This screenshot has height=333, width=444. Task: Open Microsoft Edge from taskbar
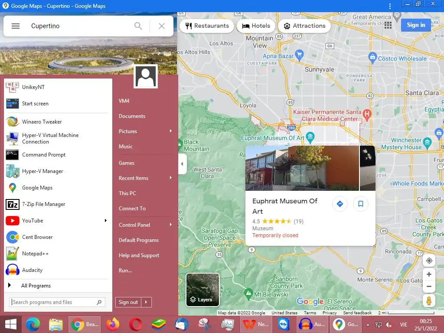point(33,324)
